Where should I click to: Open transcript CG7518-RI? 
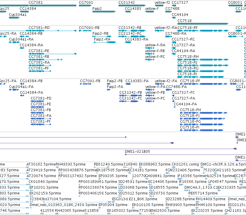point(187,74)
